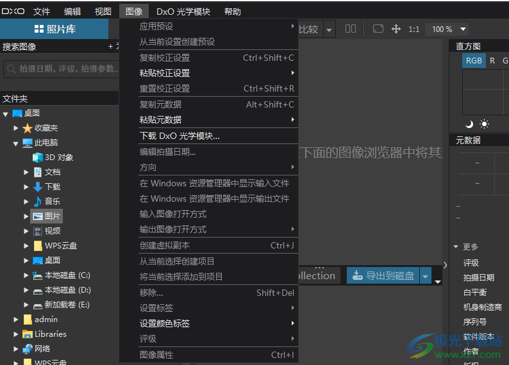Select the move/pan arrows tool
The image size is (509, 365).
click(x=396, y=29)
